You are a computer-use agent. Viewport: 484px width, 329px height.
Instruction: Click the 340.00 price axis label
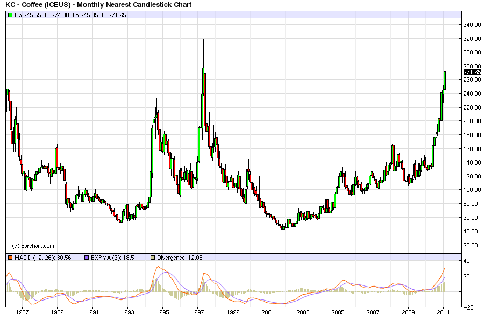[x=472, y=25]
